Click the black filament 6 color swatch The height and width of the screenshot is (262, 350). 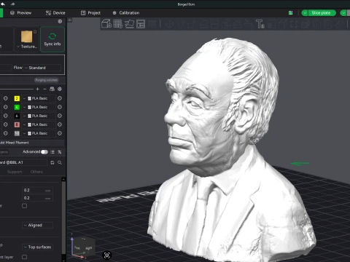click(x=17, y=116)
